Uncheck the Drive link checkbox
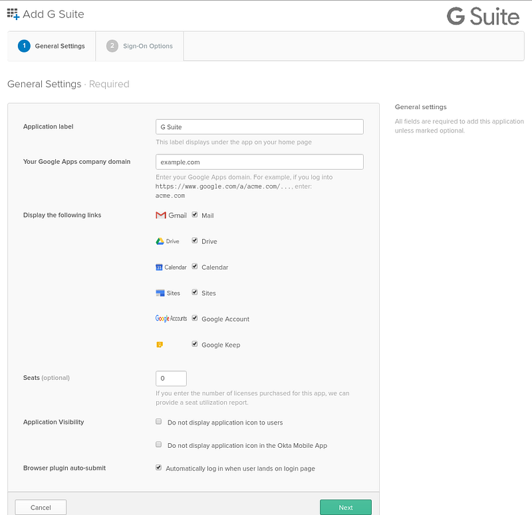This screenshot has width=532, height=515. coord(195,240)
